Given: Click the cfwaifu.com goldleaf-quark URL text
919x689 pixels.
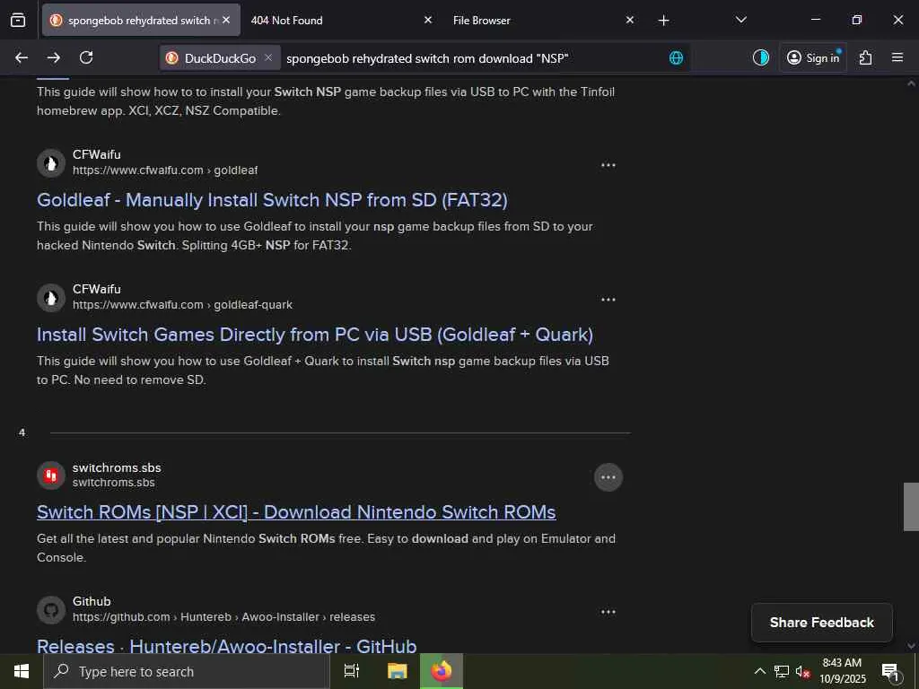Looking at the screenshot, I should click(182, 305).
